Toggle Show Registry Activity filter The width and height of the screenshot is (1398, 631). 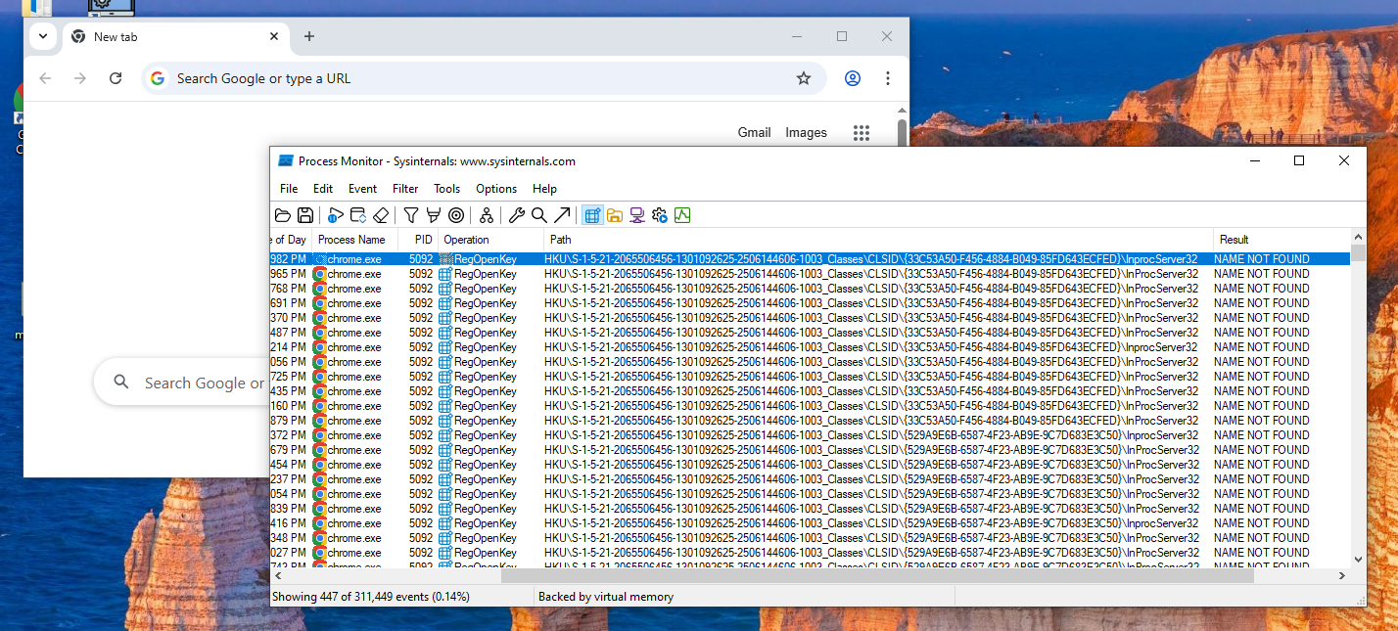592,215
